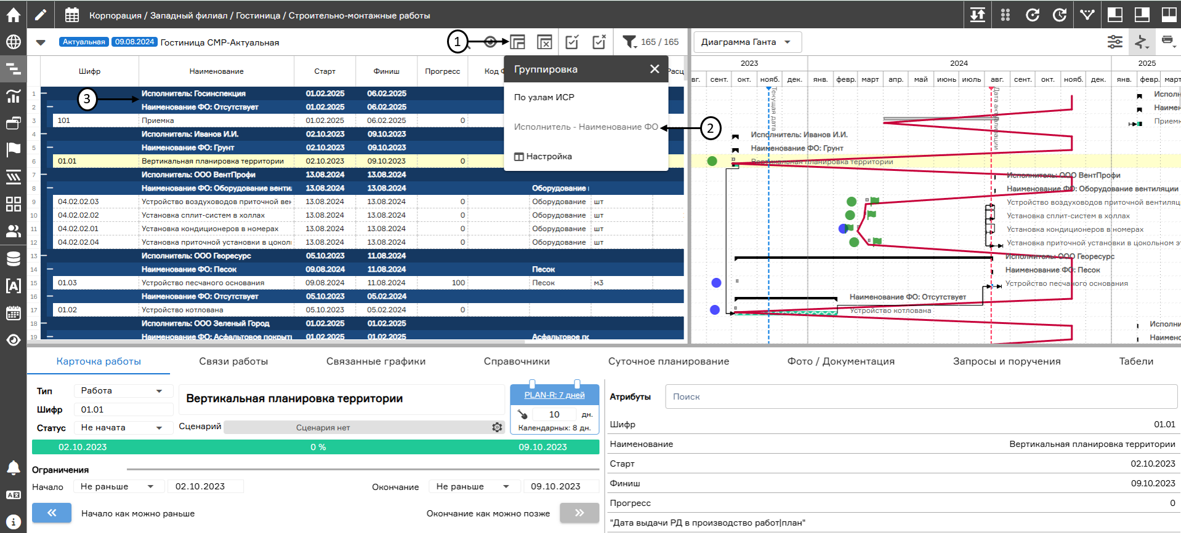Go to the Home icon in sidebar
The image size is (1181, 533).
tap(13, 15)
